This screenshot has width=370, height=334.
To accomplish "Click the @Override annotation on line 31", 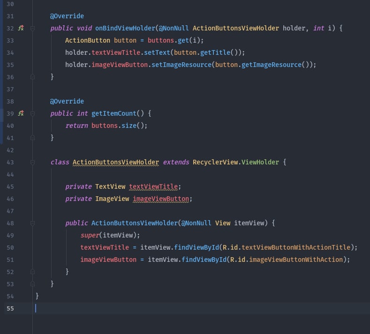I will coord(67,16).
